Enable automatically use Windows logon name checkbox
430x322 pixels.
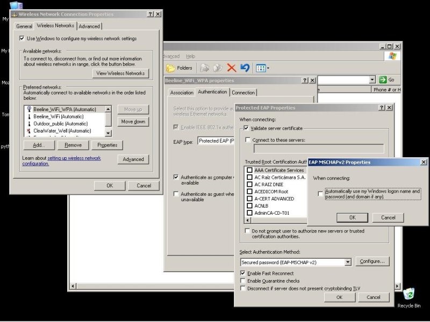(x=320, y=194)
